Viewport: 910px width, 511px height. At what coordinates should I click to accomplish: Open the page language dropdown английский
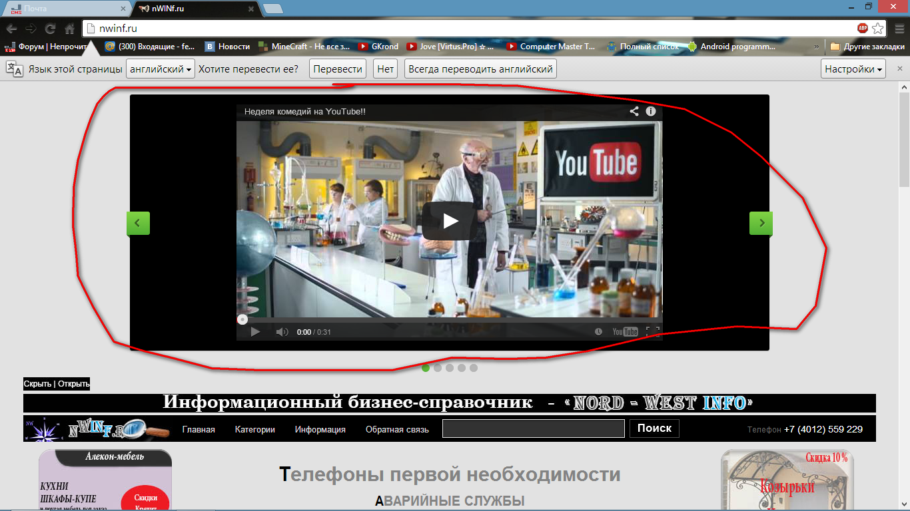click(x=161, y=69)
